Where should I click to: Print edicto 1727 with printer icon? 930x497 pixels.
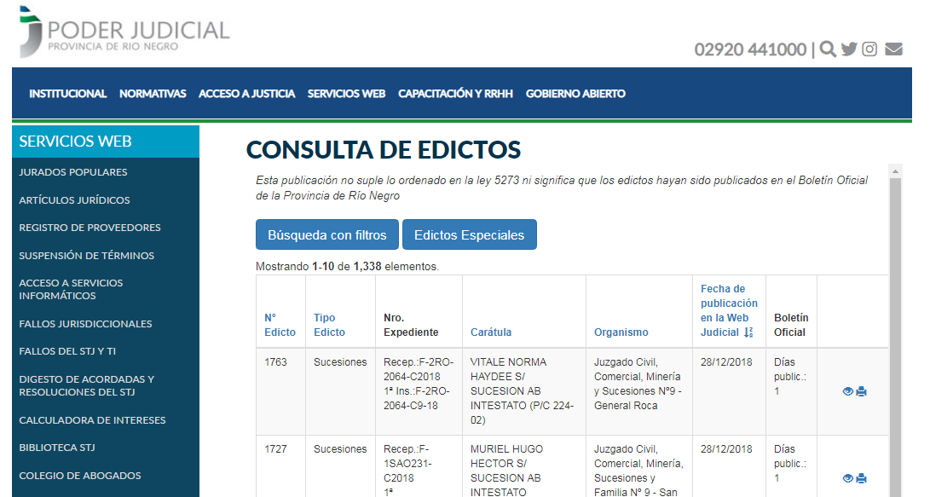tap(861, 478)
